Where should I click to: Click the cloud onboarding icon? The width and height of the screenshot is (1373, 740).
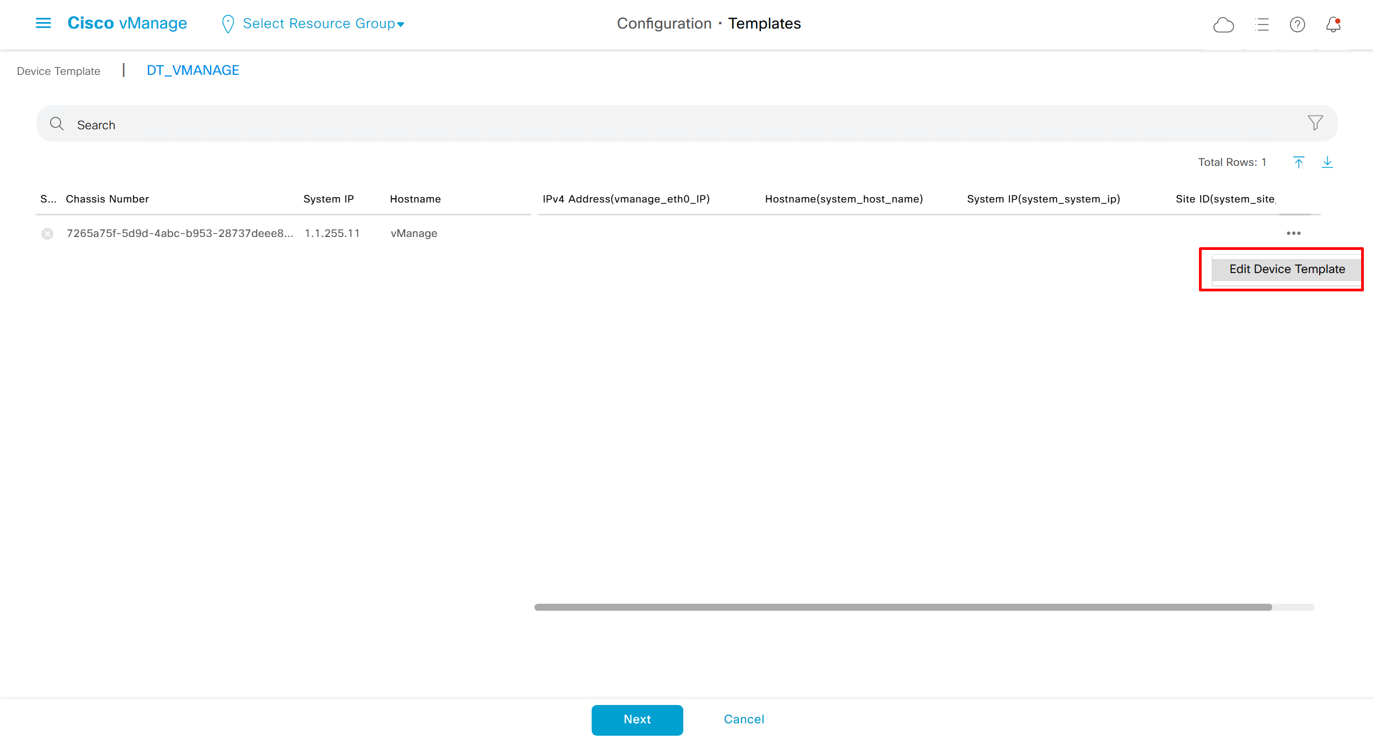[x=1223, y=25]
